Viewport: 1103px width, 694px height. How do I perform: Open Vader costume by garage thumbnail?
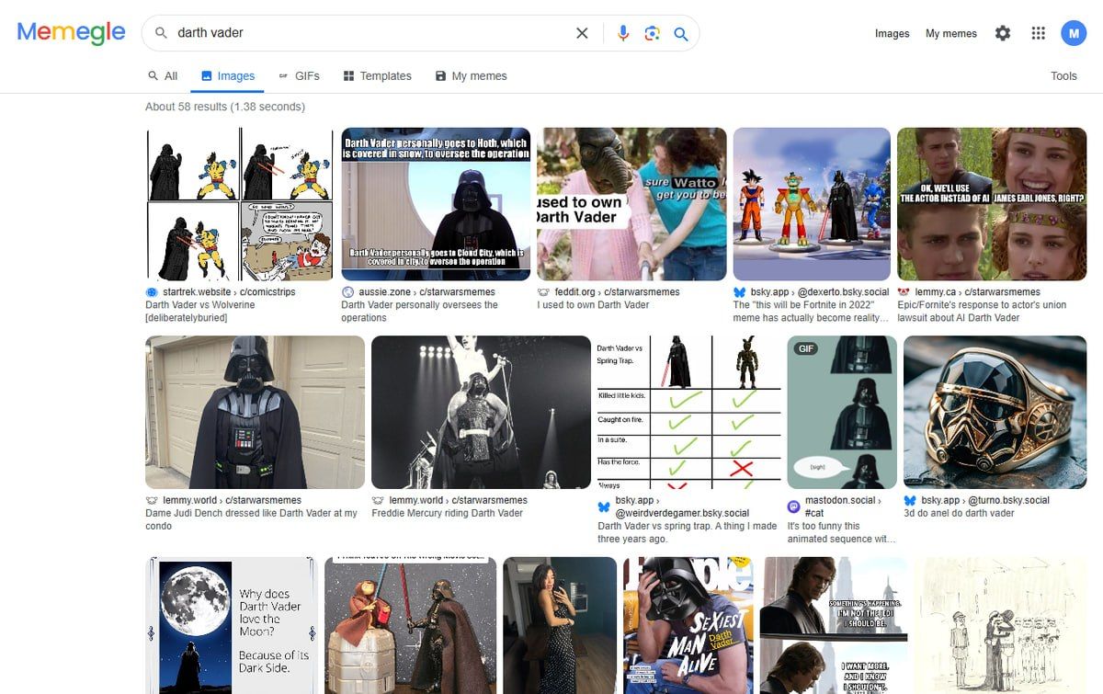click(x=255, y=412)
